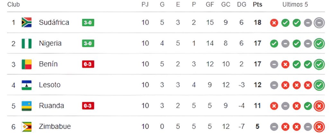Sort by the Pts column header
Screen dimensions: 329x138
257,5
